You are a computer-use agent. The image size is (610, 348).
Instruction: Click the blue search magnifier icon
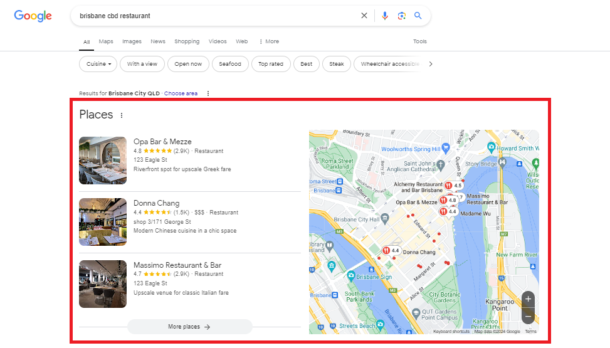(418, 16)
